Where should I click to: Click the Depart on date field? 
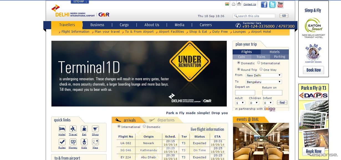point(245,93)
